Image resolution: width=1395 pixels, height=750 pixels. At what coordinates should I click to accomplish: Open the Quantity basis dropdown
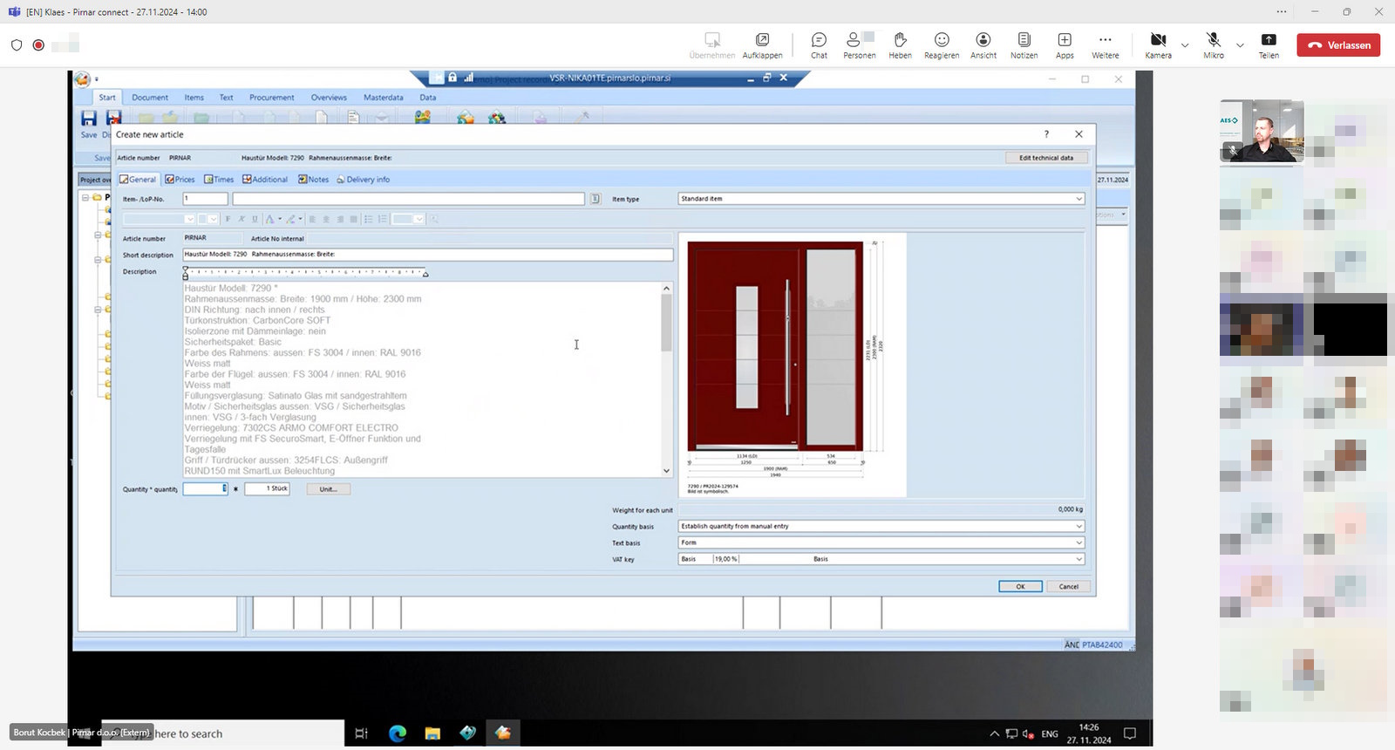(x=1079, y=526)
